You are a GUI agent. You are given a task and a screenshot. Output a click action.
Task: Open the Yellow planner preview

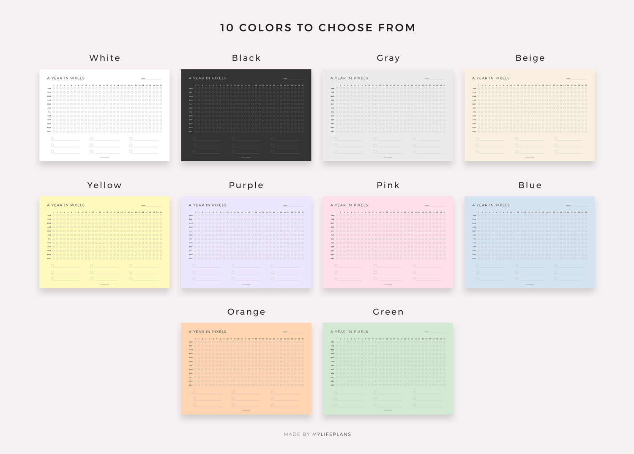[x=104, y=242]
